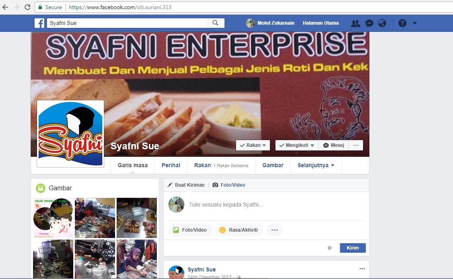Open the more options ellipsis beside Mesej
This screenshot has height=279, width=453.
pyautogui.click(x=355, y=145)
